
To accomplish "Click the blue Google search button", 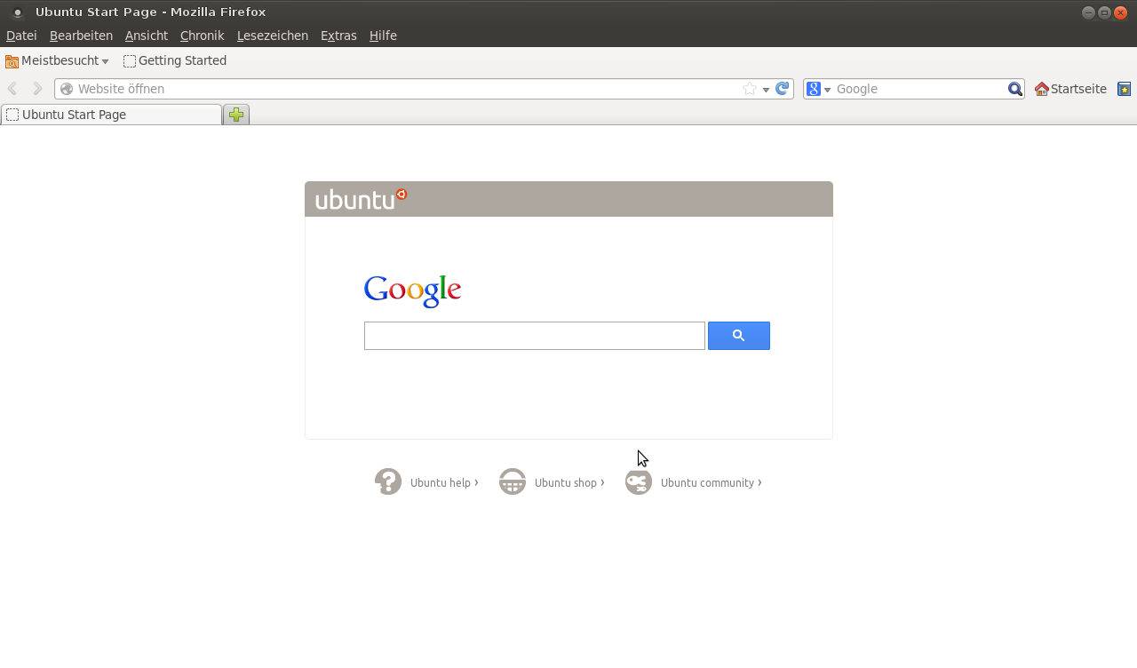I will [739, 336].
